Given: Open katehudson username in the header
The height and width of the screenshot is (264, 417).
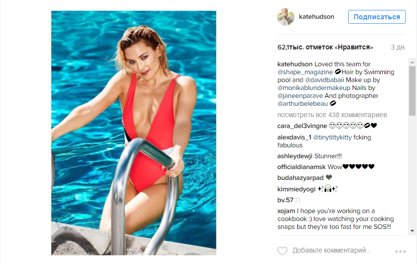Looking at the screenshot, I should tap(316, 16).
